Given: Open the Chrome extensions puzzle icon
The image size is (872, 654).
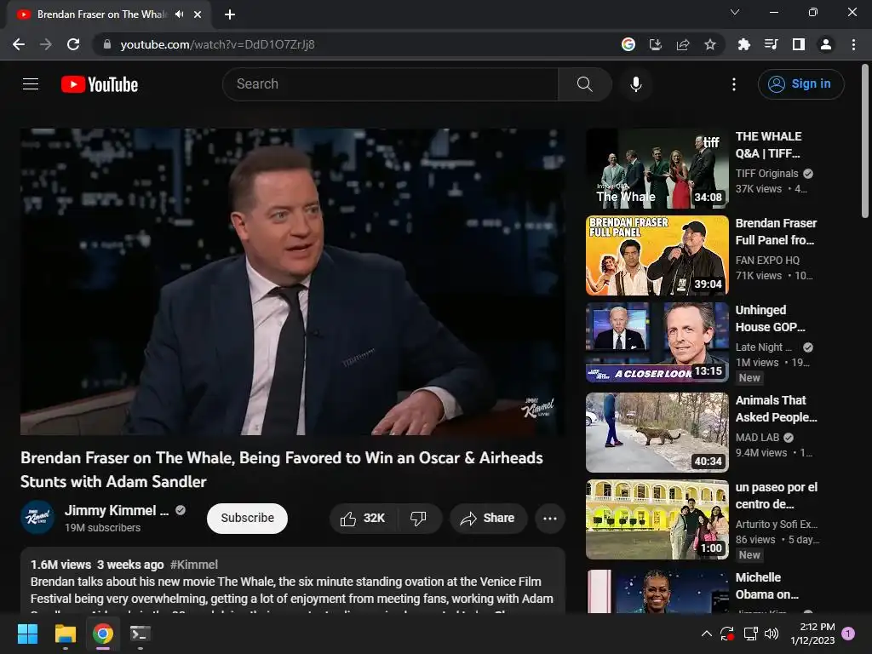Looking at the screenshot, I should tap(743, 44).
